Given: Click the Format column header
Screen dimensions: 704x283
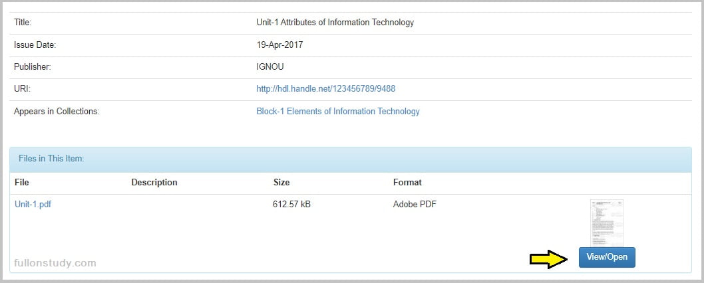Looking at the screenshot, I should tap(407, 182).
